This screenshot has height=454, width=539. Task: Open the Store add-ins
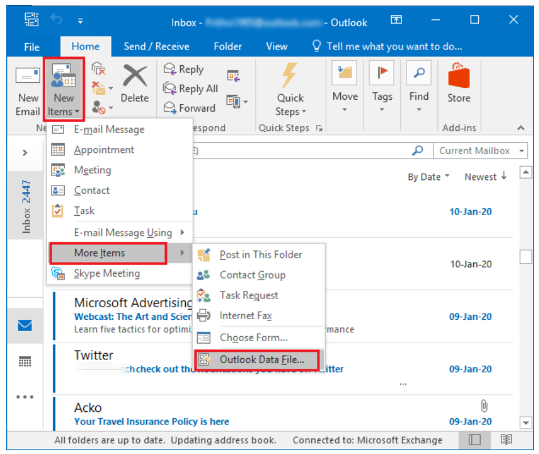pos(459,83)
